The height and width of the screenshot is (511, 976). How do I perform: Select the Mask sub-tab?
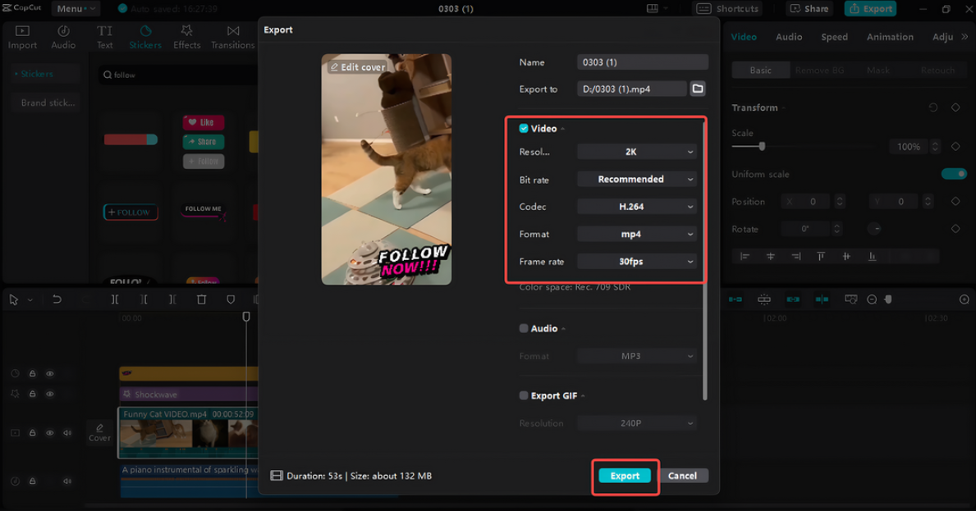pyautogui.click(x=878, y=71)
